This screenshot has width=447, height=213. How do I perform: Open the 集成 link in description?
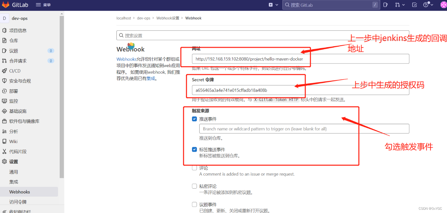151,78
